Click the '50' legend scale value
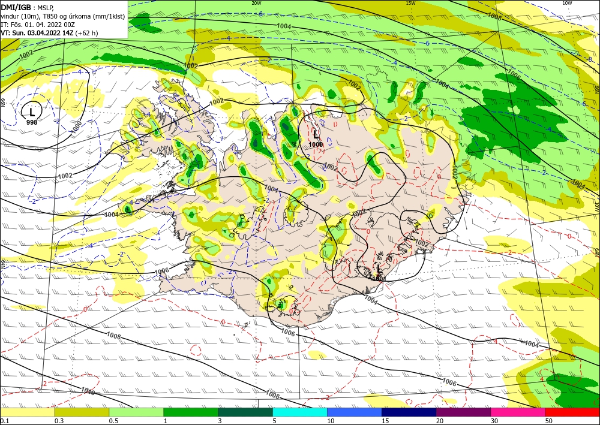 pos(549,421)
